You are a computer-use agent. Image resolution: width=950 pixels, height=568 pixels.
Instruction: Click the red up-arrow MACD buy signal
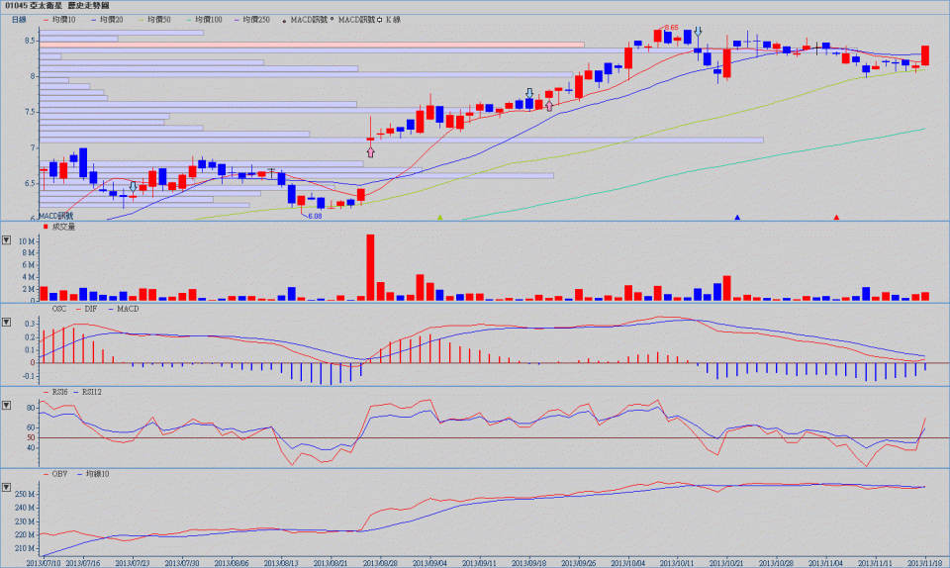(371, 151)
